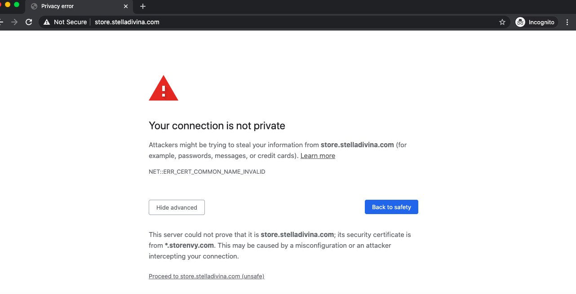The height and width of the screenshot is (294, 576).
Task: Click the Not Secure warning triangle in the address bar
Action: coord(47,22)
